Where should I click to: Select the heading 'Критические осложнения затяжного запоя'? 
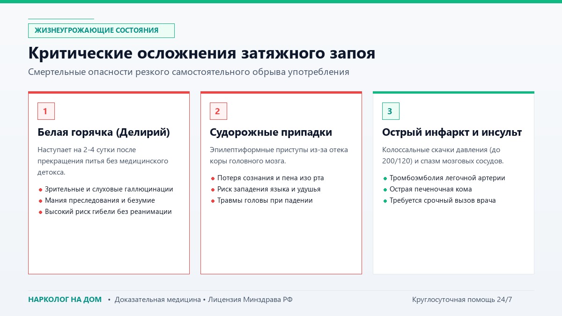(202, 53)
